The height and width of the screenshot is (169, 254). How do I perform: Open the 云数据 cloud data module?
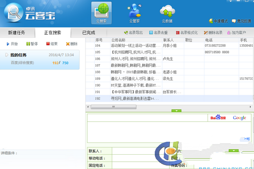(167, 13)
